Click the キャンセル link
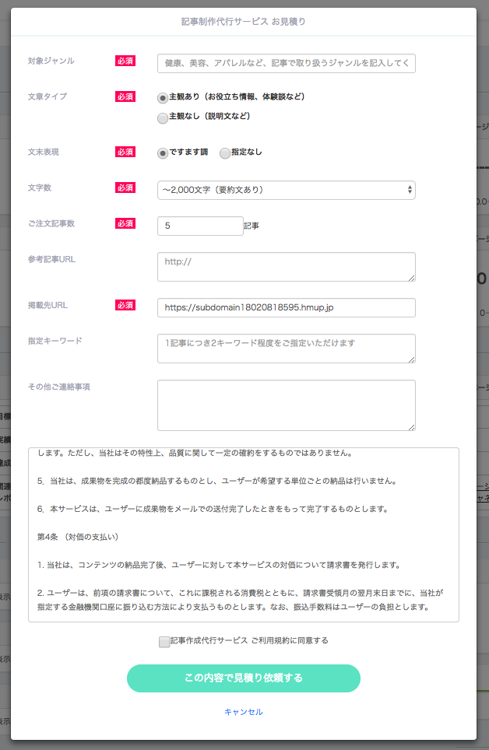 (243, 712)
